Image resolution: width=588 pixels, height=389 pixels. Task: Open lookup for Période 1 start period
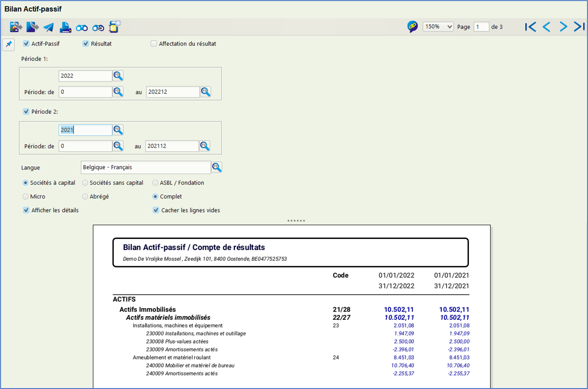click(118, 92)
